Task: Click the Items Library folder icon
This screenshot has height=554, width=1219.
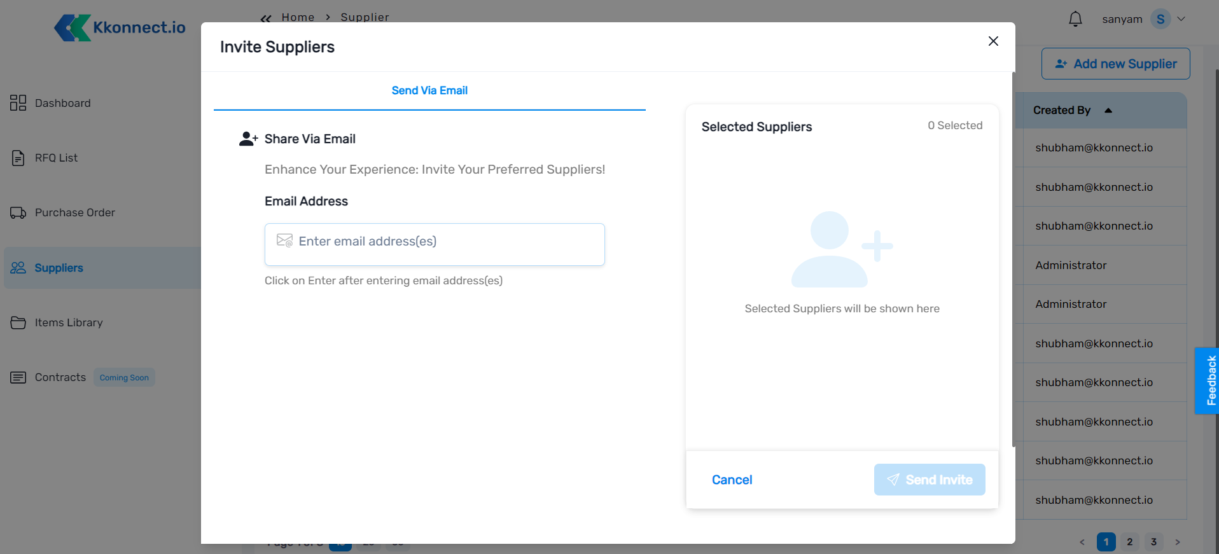Action: click(18, 322)
